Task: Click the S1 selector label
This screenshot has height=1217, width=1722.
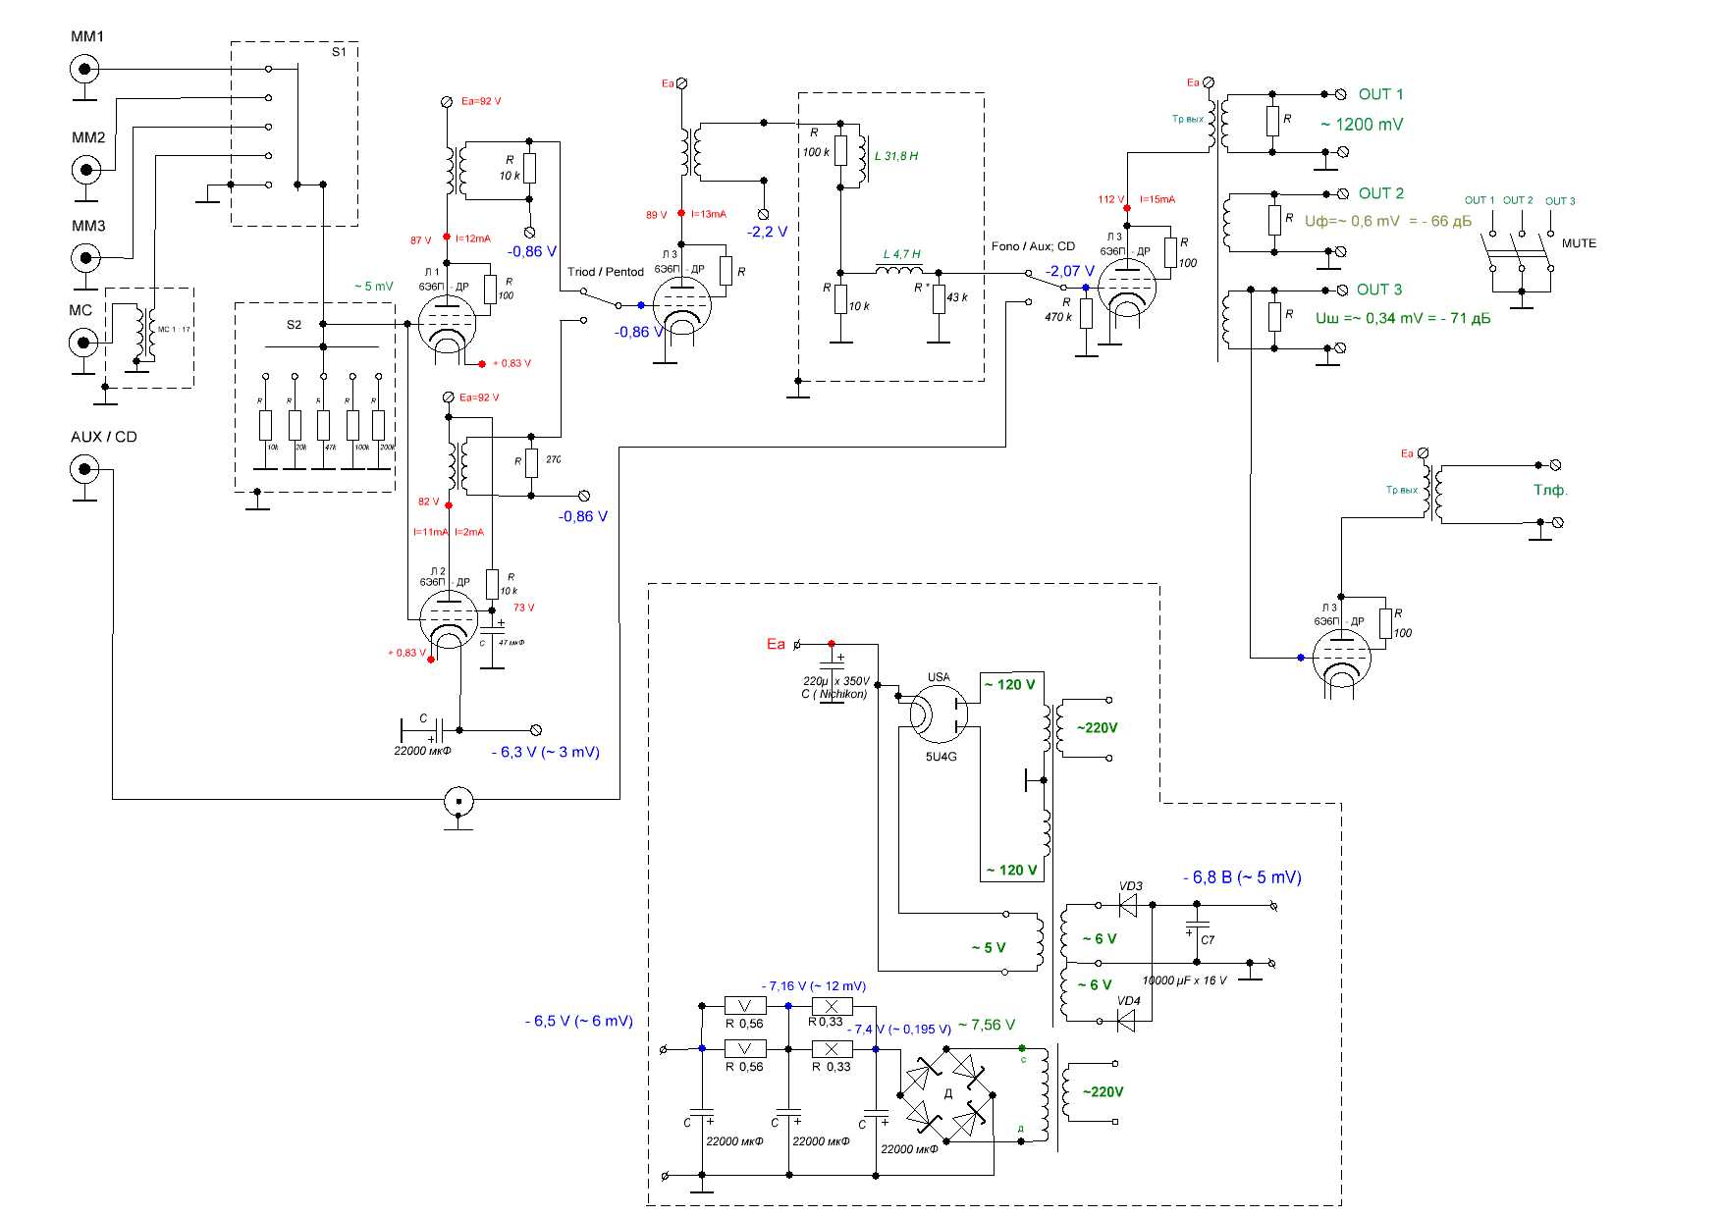Action: [339, 52]
